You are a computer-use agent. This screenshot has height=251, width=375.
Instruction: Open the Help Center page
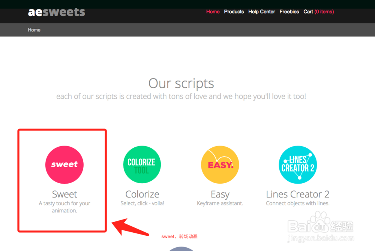click(x=262, y=12)
